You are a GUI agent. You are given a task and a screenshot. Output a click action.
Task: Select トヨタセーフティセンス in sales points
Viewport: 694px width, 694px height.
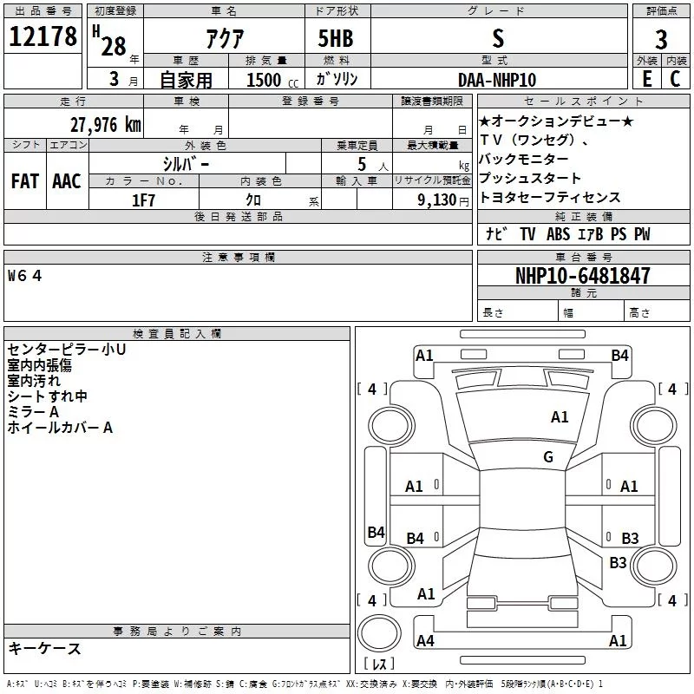[550, 197]
